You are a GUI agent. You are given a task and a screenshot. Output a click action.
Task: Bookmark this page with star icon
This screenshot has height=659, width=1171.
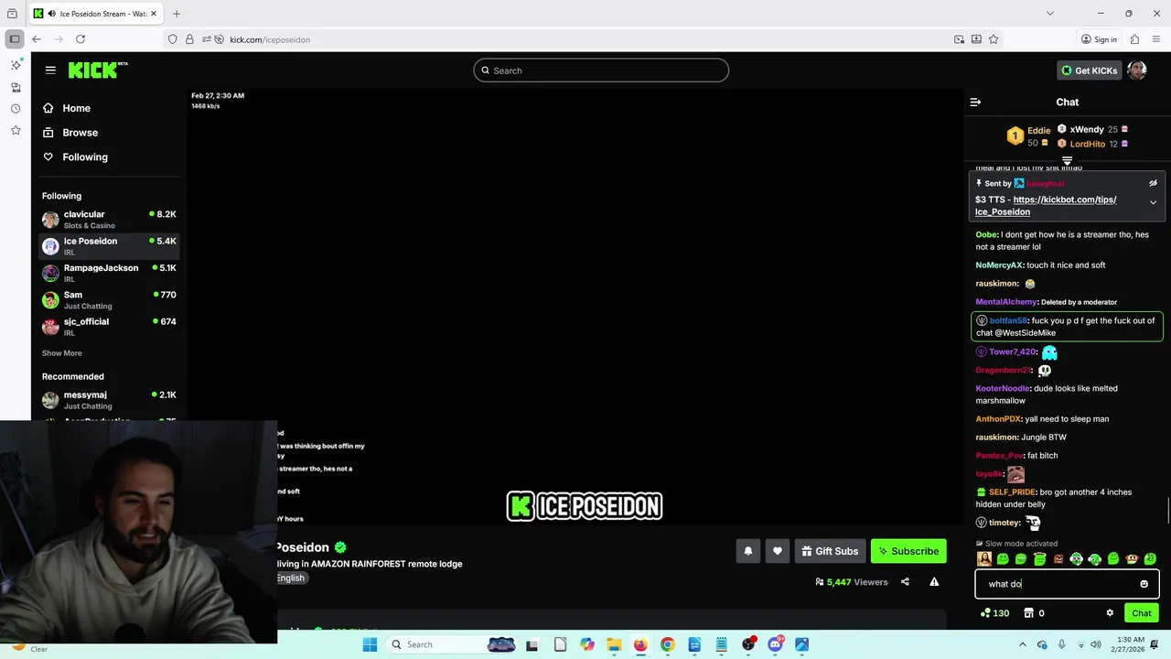994,39
